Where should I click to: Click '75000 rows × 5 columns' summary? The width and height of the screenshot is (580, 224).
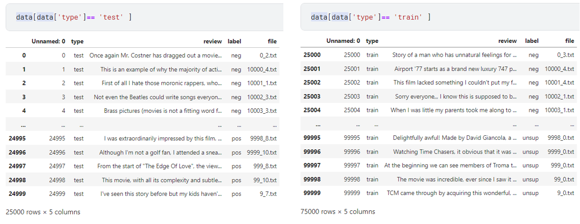[337, 212]
